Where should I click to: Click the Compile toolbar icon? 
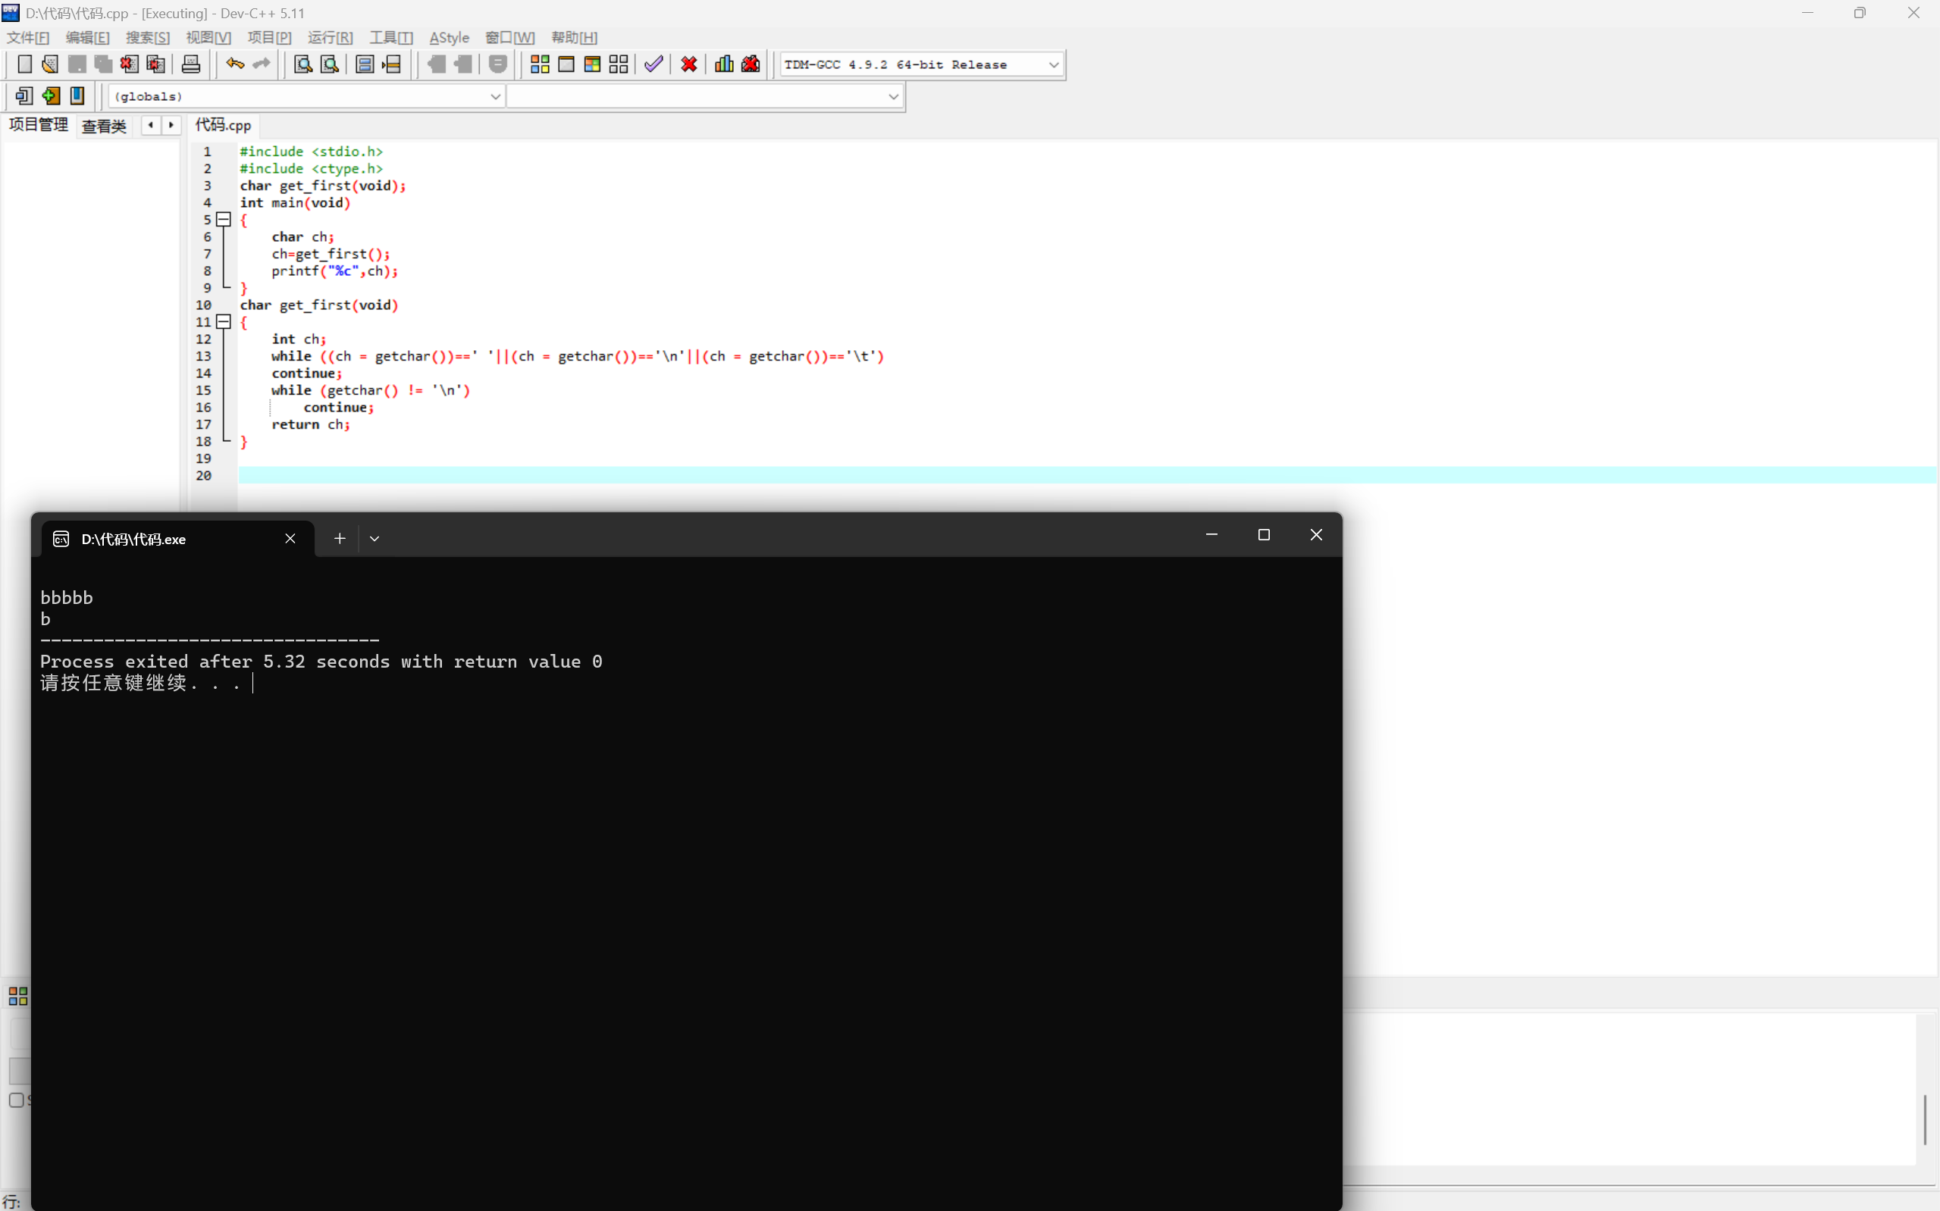[539, 64]
